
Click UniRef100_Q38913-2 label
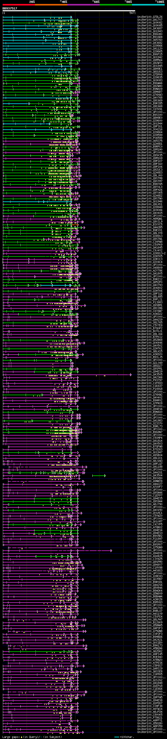pos(152,253)
